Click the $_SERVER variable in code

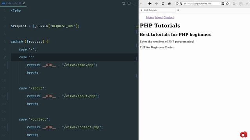click(40, 26)
